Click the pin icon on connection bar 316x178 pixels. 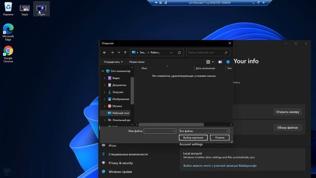tap(156, 2)
